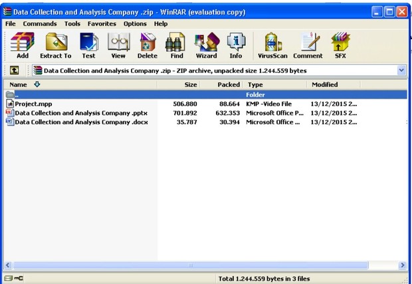The width and height of the screenshot is (412, 284).
Task: Click the SFX toolbar icon
Action: (340, 45)
